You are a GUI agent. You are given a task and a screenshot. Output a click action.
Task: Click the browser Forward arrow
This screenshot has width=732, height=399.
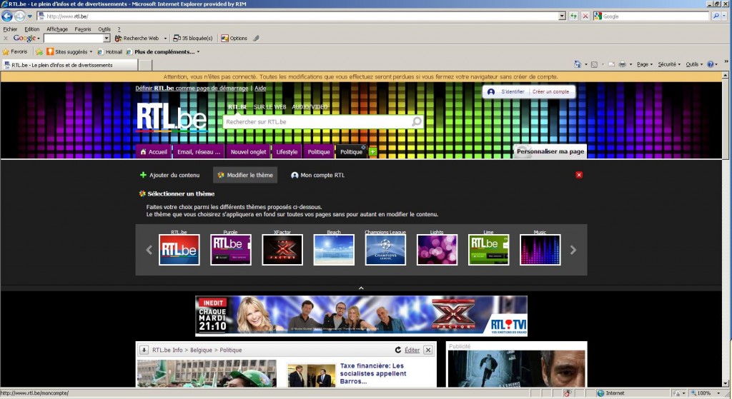tap(19, 16)
